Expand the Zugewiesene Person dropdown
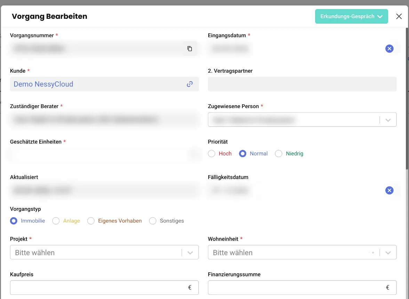409x299 pixels. (388, 120)
